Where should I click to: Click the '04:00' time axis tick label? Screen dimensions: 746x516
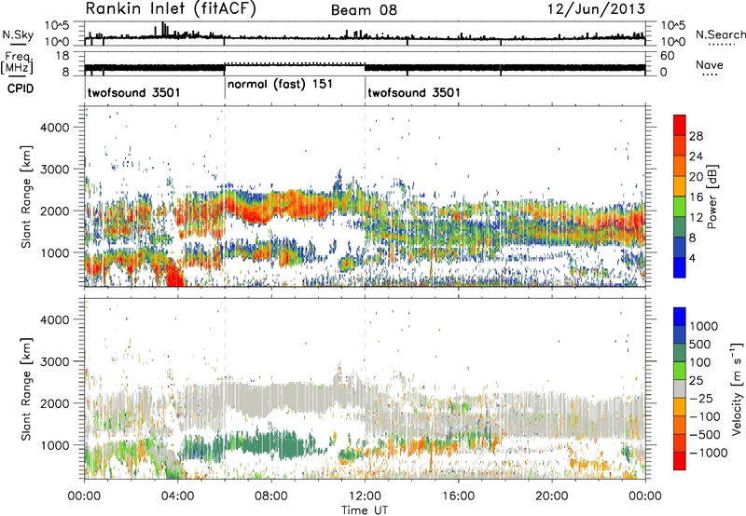[177, 496]
